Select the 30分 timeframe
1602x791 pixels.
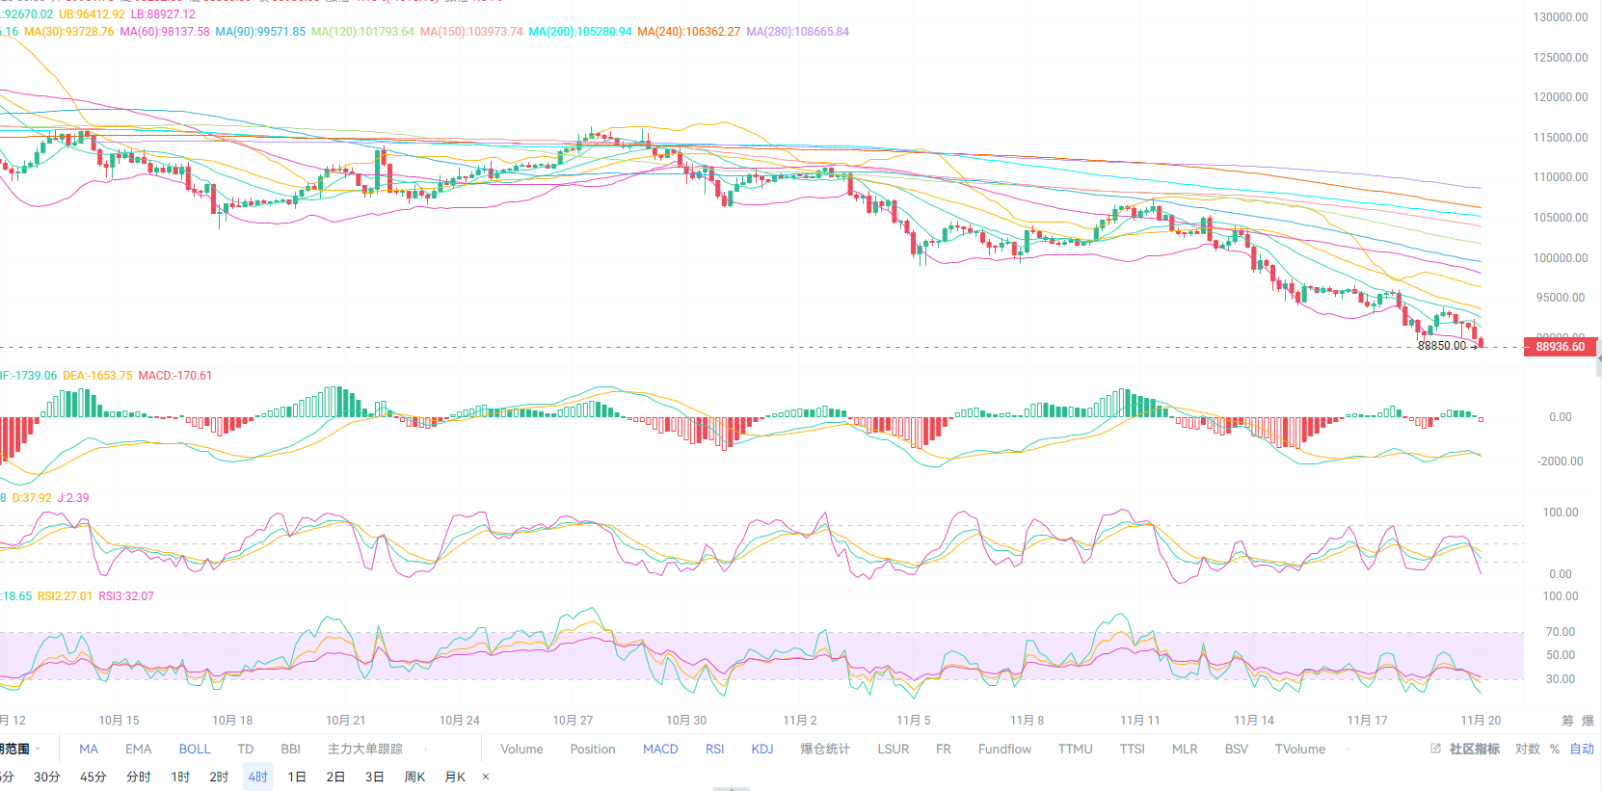47,777
